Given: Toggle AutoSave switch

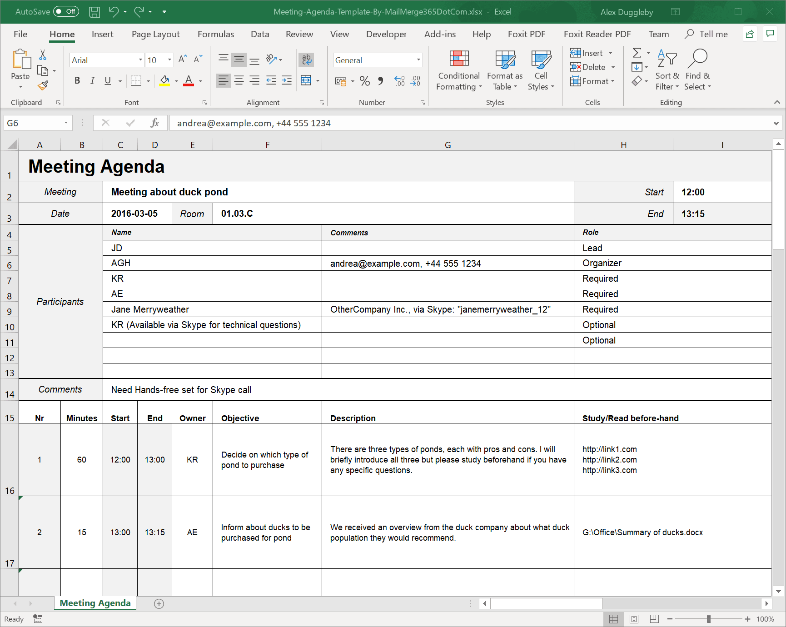Looking at the screenshot, I should (66, 12).
